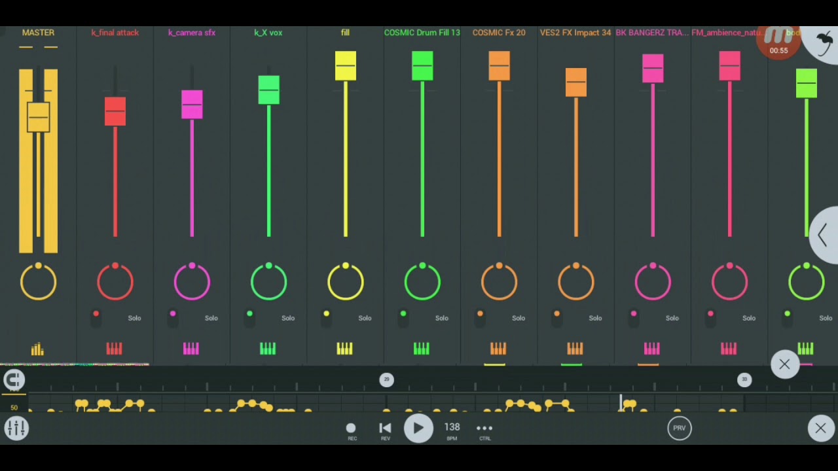
Task: Click MASTER pan knob
Action: (x=38, y=282)
